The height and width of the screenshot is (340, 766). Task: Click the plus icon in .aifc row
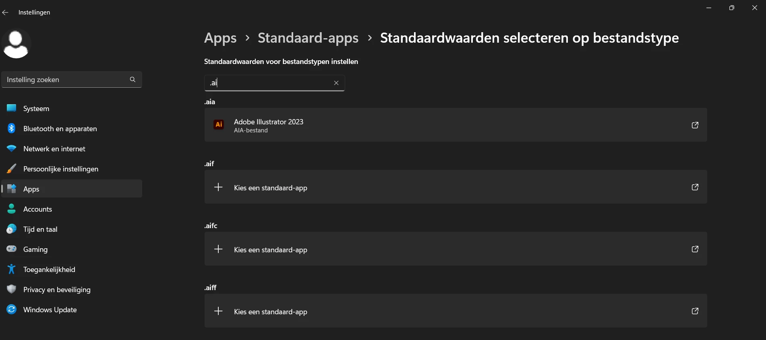[x=218, y=249]
